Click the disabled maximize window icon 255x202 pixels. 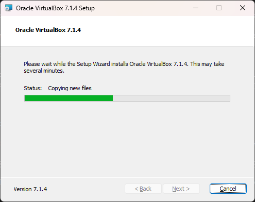(x=219, y=8)
